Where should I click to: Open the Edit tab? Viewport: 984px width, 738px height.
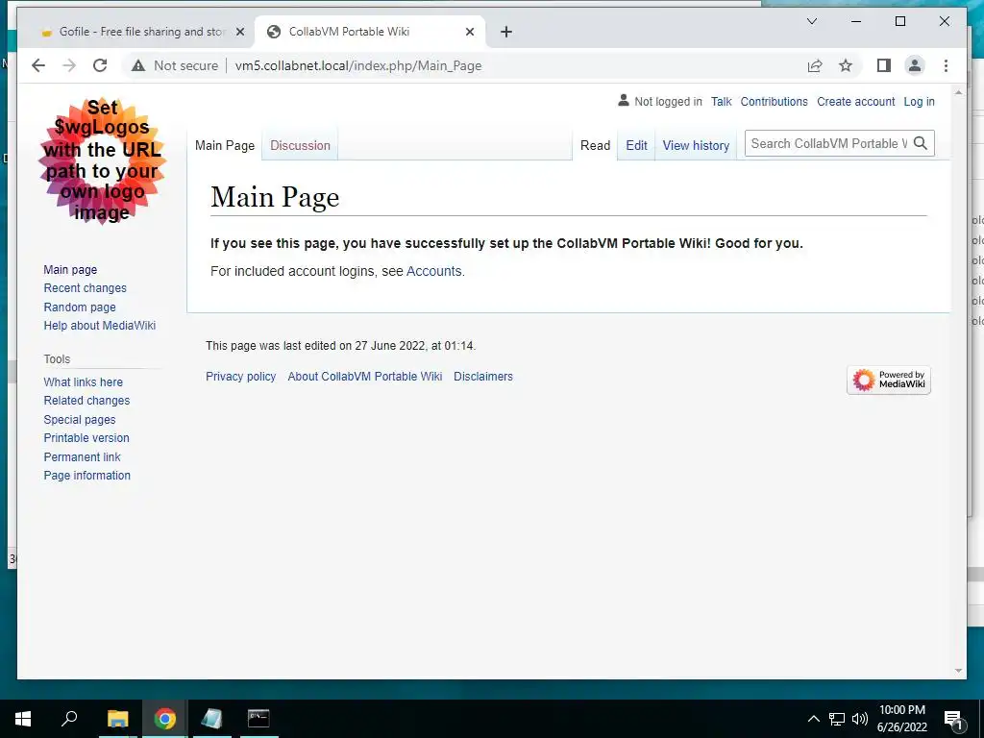point(636,146)
